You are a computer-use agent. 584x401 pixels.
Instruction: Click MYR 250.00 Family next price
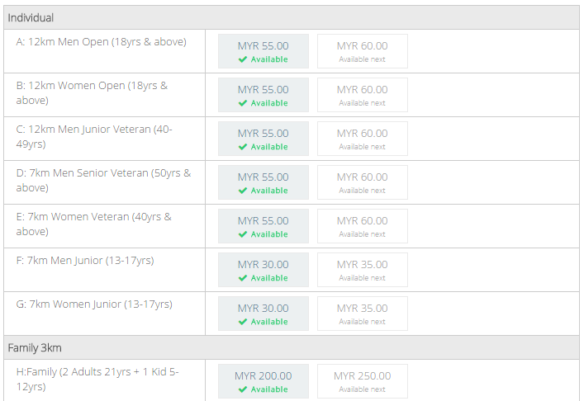[362, 381]
